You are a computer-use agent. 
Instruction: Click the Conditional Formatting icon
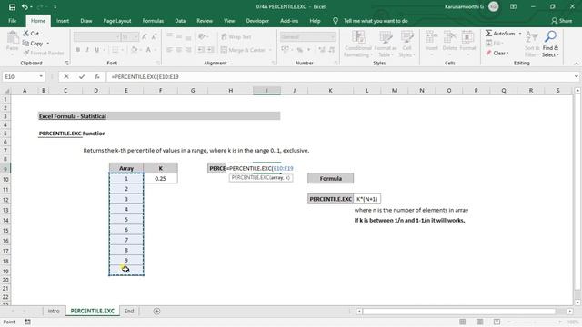(x=358, y=45)
